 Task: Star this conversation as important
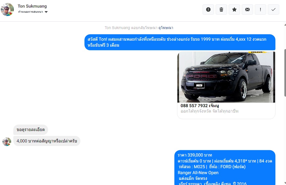tap(234, 9)
